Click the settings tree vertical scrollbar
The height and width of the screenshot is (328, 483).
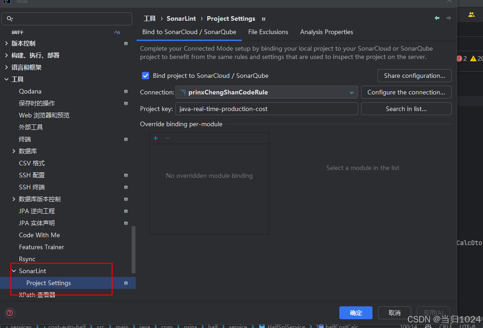point(134,250)
